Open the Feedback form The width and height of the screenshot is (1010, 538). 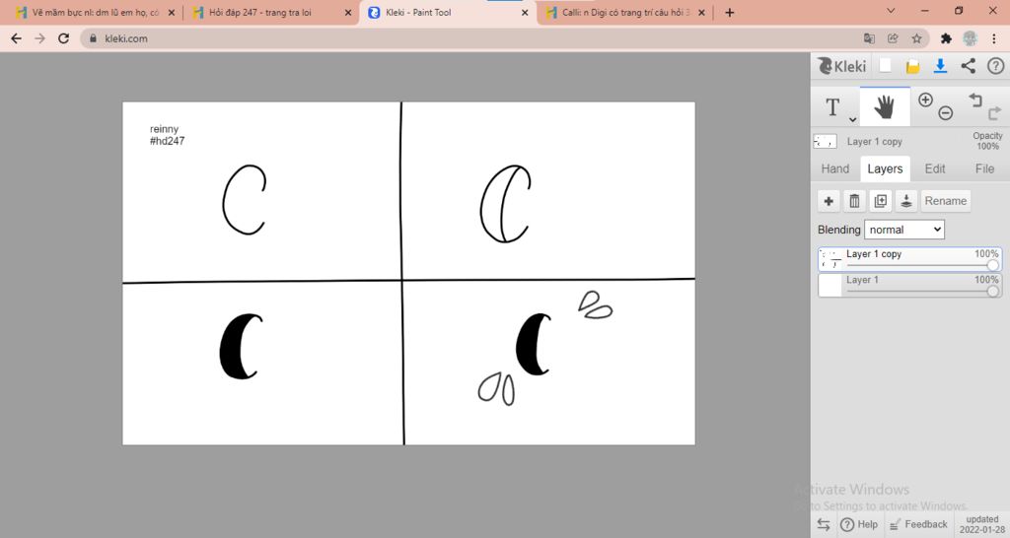(918, 524)
